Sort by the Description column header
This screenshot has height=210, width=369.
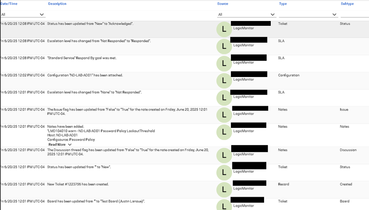click(57, 4)
